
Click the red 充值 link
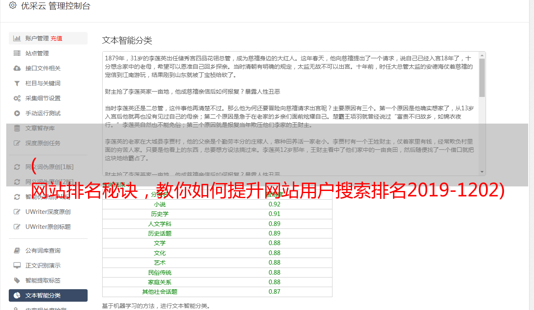click(56, 38)
